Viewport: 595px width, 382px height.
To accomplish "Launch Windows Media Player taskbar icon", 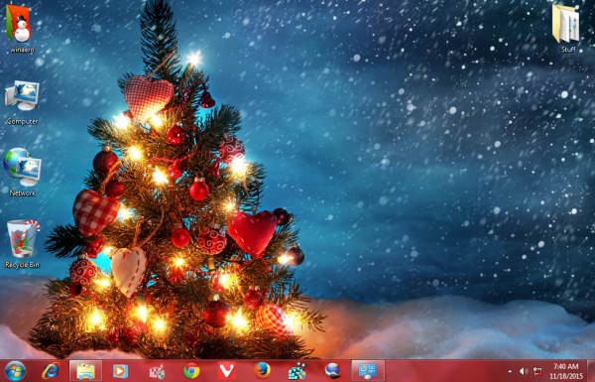I will point(121,371).
